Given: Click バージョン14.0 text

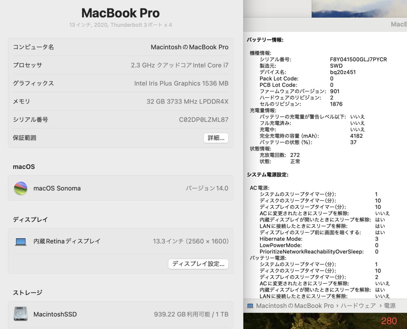Looking at the screenshot, I should point(207,188).
